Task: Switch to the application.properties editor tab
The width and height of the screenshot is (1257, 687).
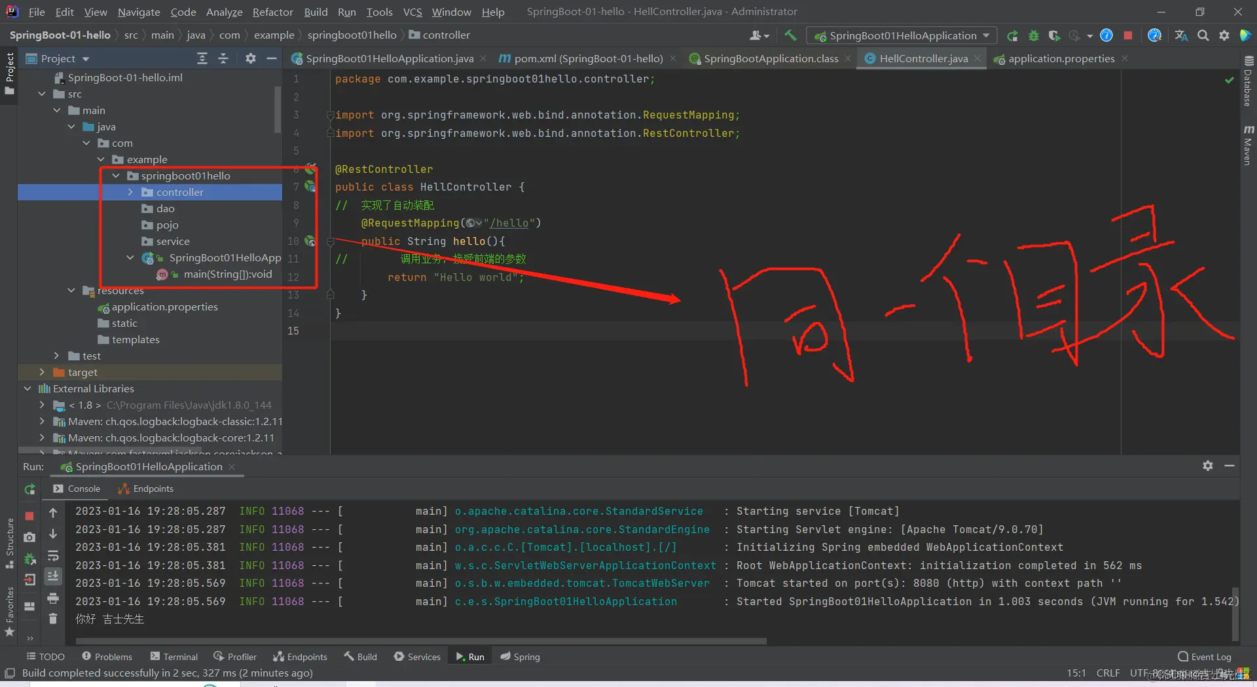Action: click(1061, 58)
